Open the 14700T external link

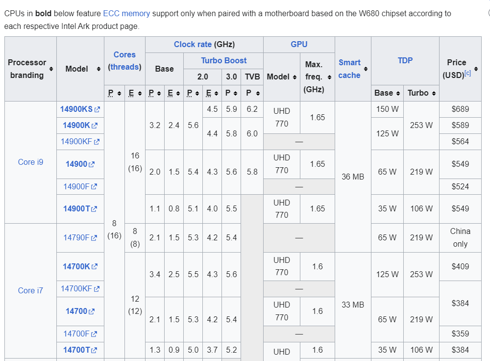pyautogui.click(x=80, y=350)
